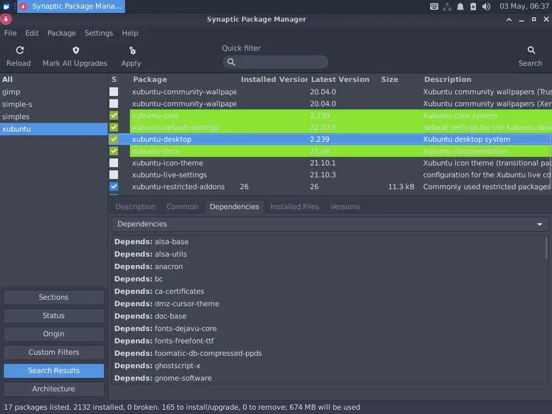This screenshot has width=552, height=414.
Task: Sort by the Installed Version column header
Action: (x=274, y=80)
